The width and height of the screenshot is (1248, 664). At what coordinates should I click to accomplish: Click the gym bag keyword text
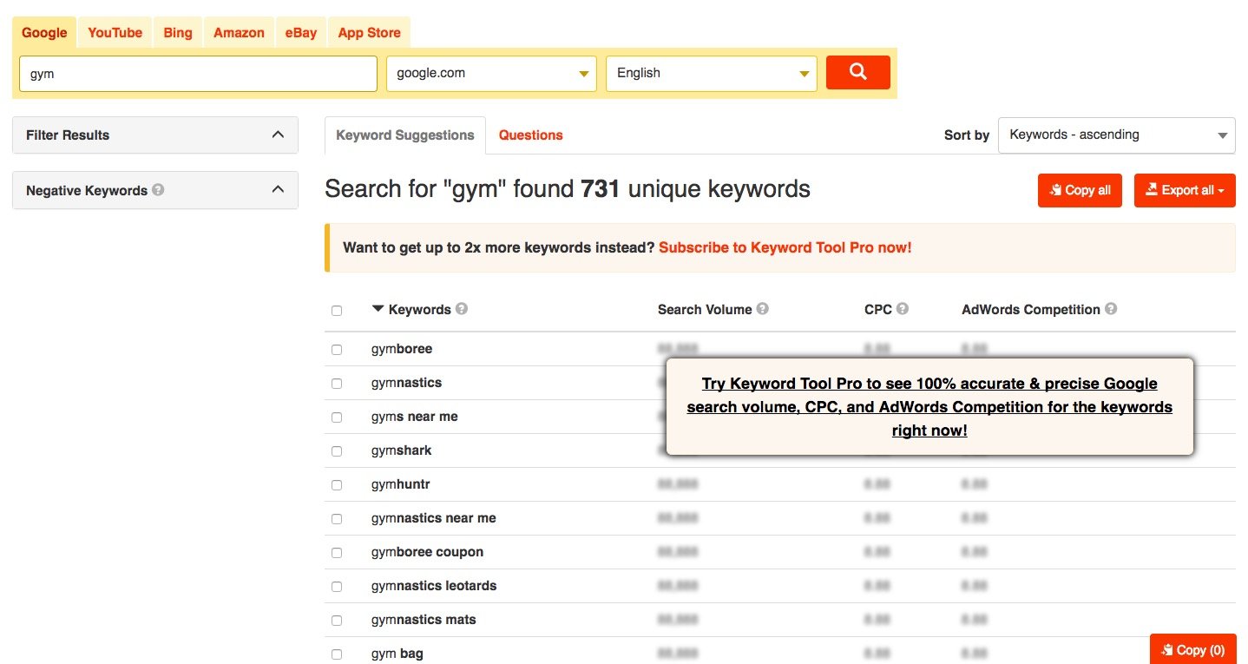[x=397, y=654]
